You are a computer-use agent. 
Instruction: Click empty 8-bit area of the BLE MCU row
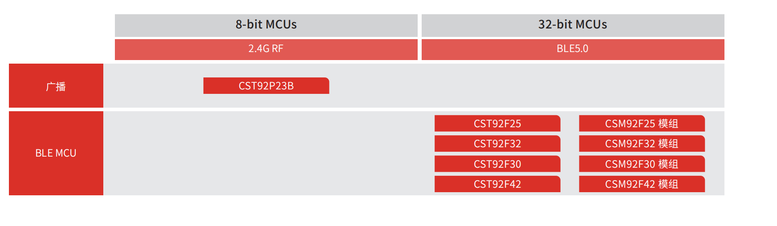[266, 153]
